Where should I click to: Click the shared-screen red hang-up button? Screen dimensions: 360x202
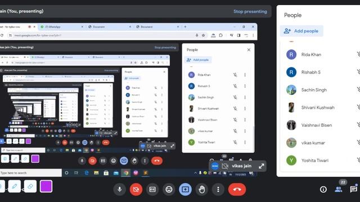point(157,161)
